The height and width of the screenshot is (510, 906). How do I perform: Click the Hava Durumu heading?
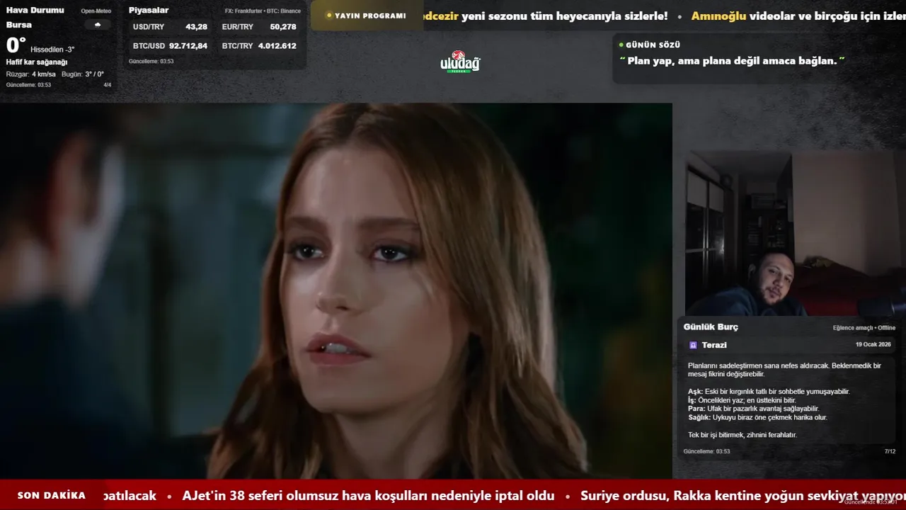point(35,10)
